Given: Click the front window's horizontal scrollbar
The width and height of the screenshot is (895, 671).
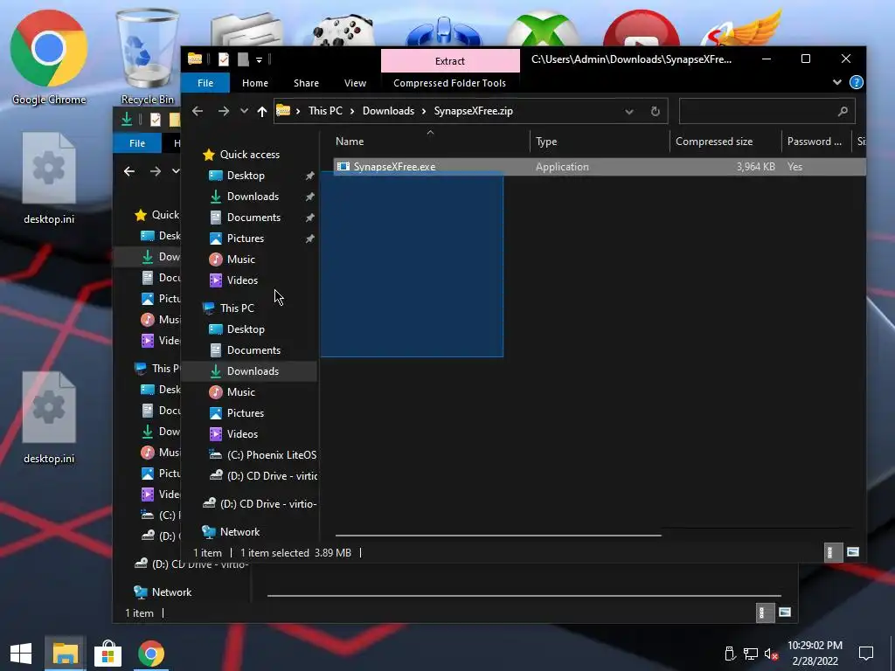Looking at the screenshot, I should click(498, 536).
